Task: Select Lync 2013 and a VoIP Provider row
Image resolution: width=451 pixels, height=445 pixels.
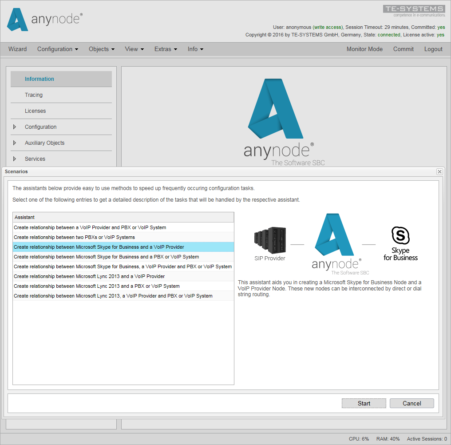Action: pyautogui.click(x=123, y=276)
